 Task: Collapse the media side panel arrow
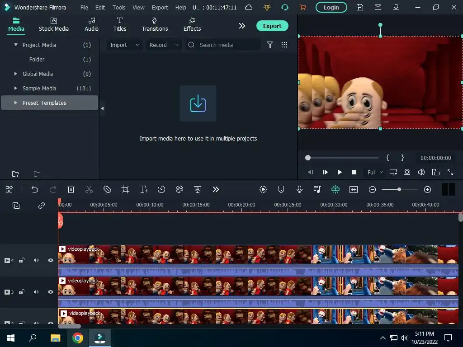pos(102,108)
